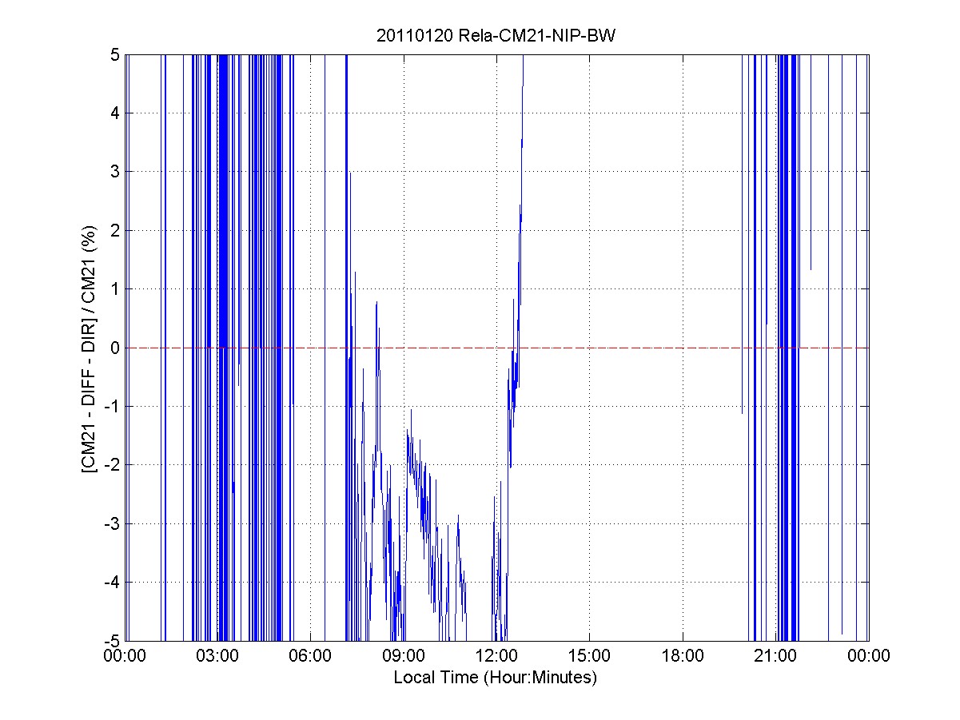Select the y-axis tick label 5
The width and height of the screenshot is (960, 720).
tap(115, 55)
